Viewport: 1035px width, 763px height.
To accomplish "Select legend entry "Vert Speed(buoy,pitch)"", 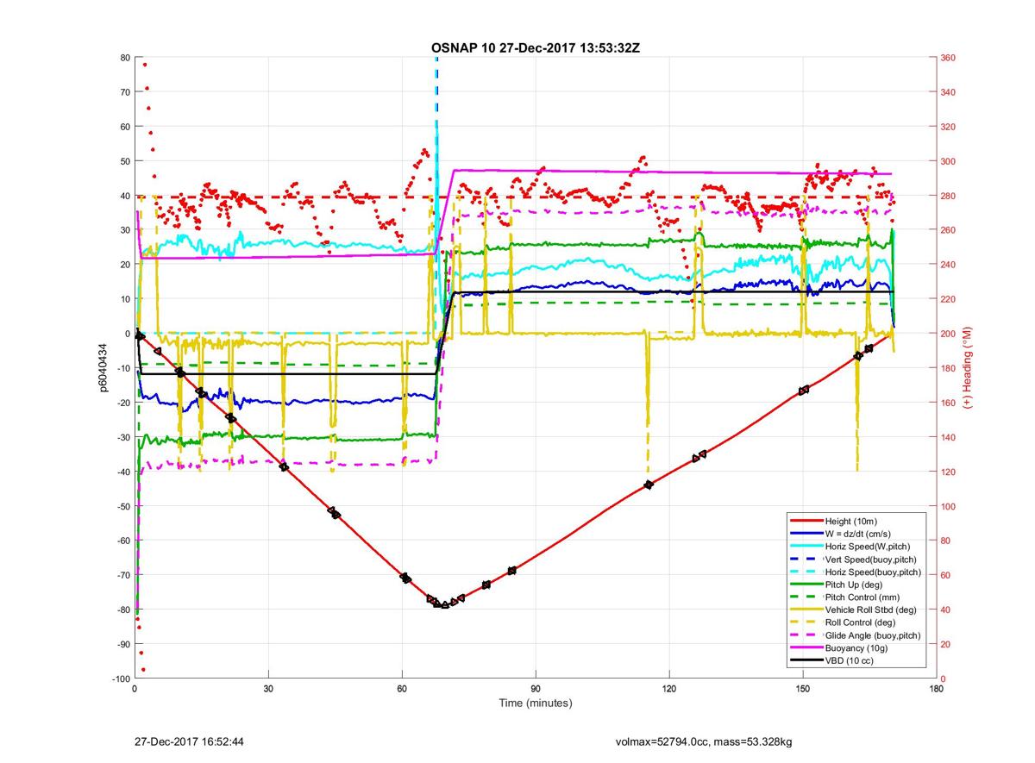I will coord(870,560).
